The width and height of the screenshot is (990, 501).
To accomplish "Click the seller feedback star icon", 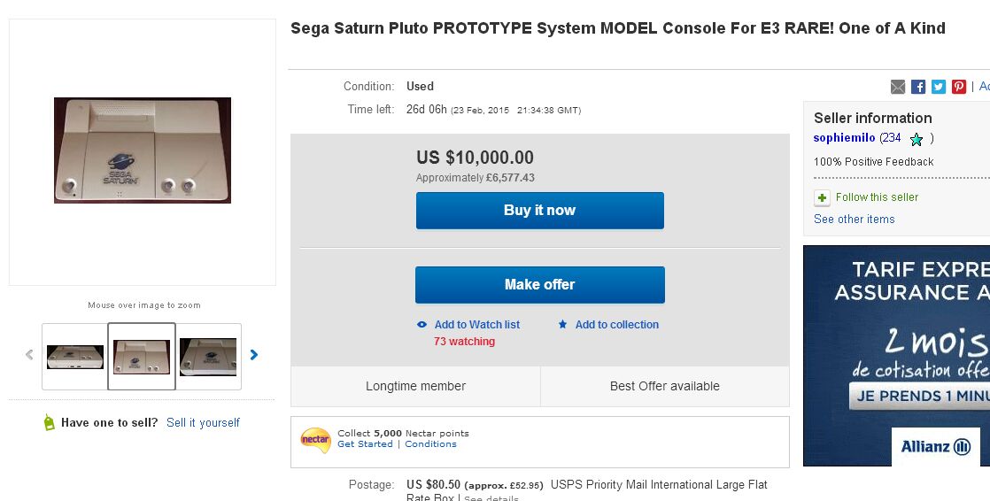I will (917, 139).
